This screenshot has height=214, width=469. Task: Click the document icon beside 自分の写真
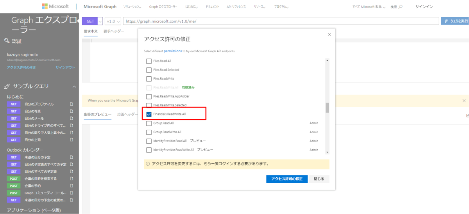[72, 111]
